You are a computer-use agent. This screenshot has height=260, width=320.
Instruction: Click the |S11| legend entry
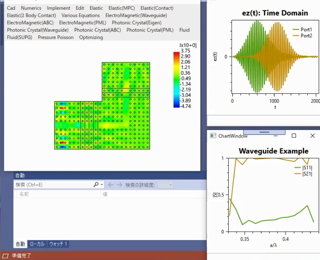coord(303,168)
